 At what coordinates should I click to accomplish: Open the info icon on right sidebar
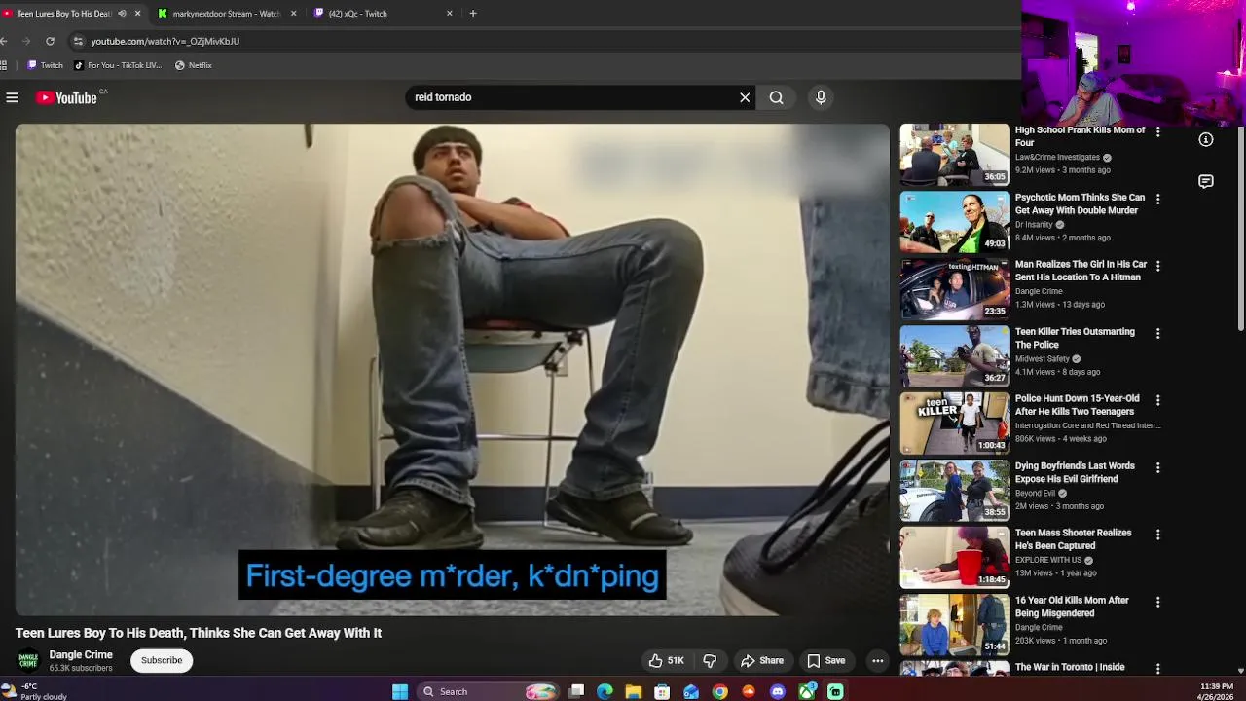1206,140
